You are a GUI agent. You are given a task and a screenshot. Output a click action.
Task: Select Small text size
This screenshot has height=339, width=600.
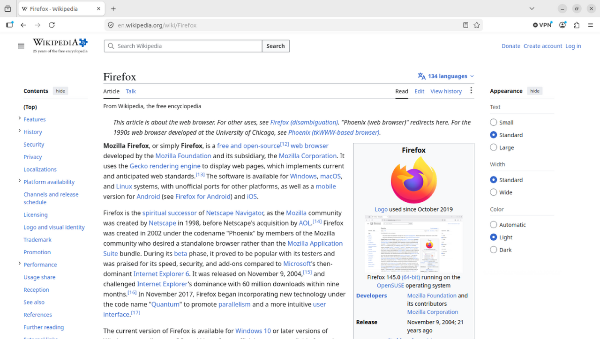click(493, 122)
